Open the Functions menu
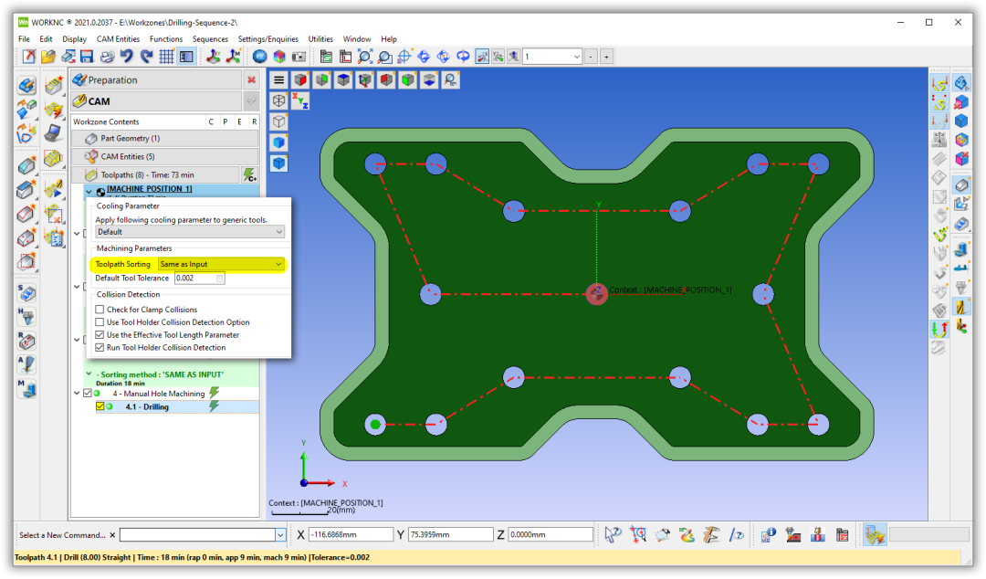 [166, 39]
